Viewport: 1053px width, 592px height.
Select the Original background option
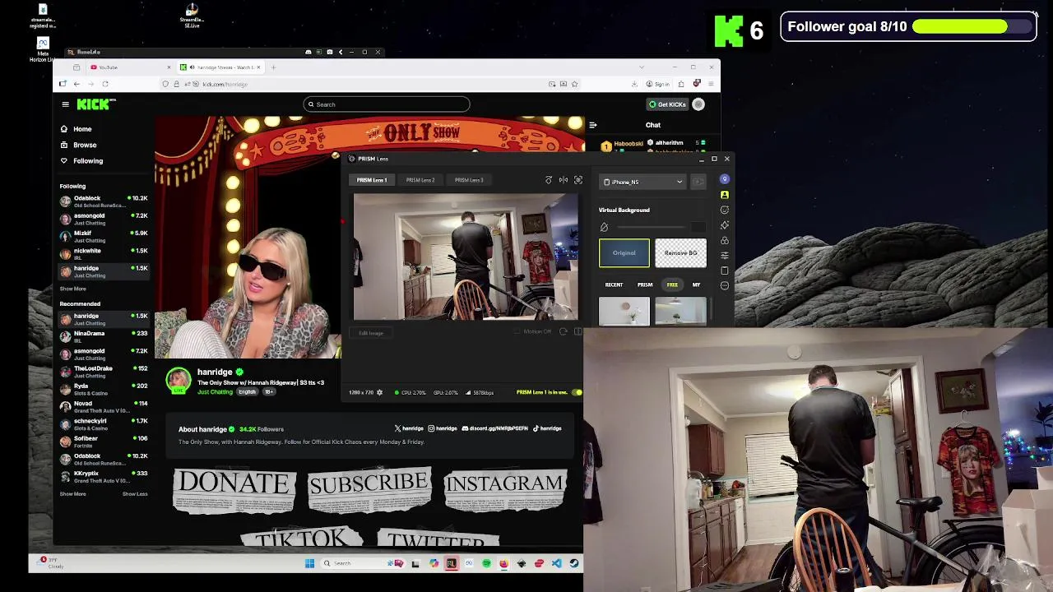coord(624,253)
